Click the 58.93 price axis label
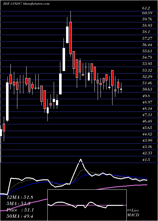 click(147, 26)
